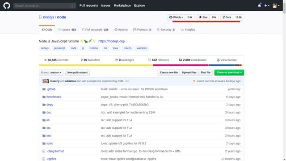The width and height of the screenshot is (286, 161).
Task: Open the 'deps: V8: cherry-pick' commit message
Action: [x=125, y=105]
